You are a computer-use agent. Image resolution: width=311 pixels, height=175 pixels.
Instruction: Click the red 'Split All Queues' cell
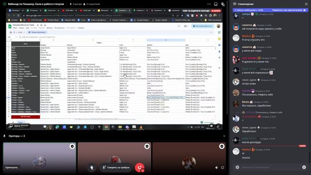tap(26, 117)
